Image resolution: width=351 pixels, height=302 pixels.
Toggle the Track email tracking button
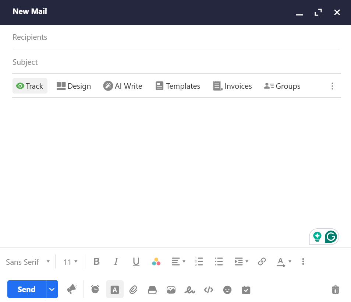(x=30, y=86)
